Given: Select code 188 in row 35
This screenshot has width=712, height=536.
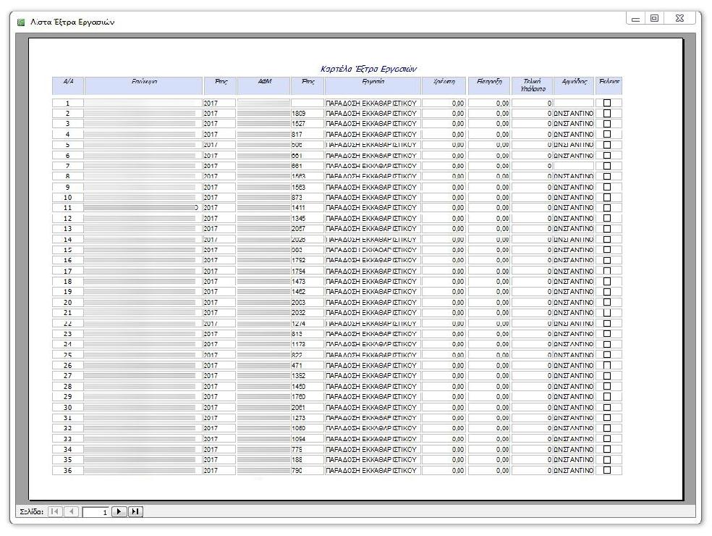Looking at the screenshot, I should (297, 460).
